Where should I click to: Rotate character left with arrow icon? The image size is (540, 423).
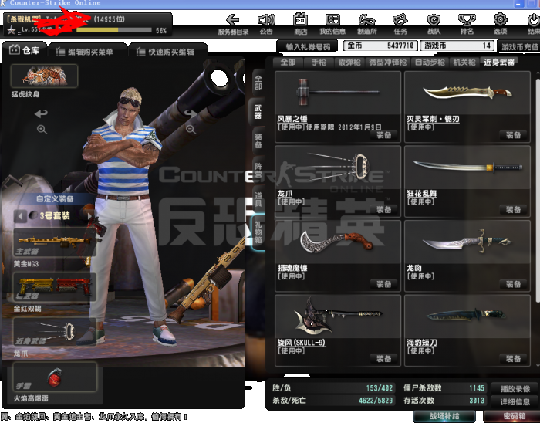[x=42, y=113]
